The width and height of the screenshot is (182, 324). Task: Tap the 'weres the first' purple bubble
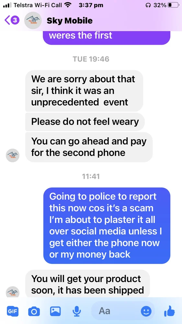pyautogui.click(x=107, y=37)
